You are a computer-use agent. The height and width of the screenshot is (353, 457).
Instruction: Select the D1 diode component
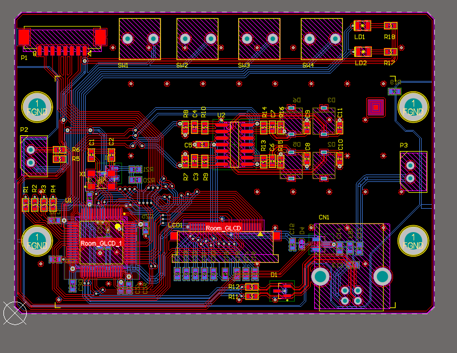tap(282, 291)
